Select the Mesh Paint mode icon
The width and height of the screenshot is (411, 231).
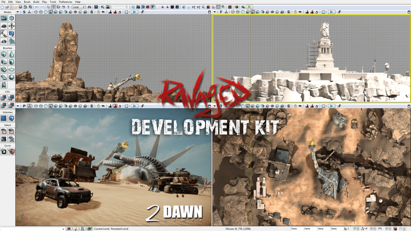pyautogui.click(x=4, y=34)
